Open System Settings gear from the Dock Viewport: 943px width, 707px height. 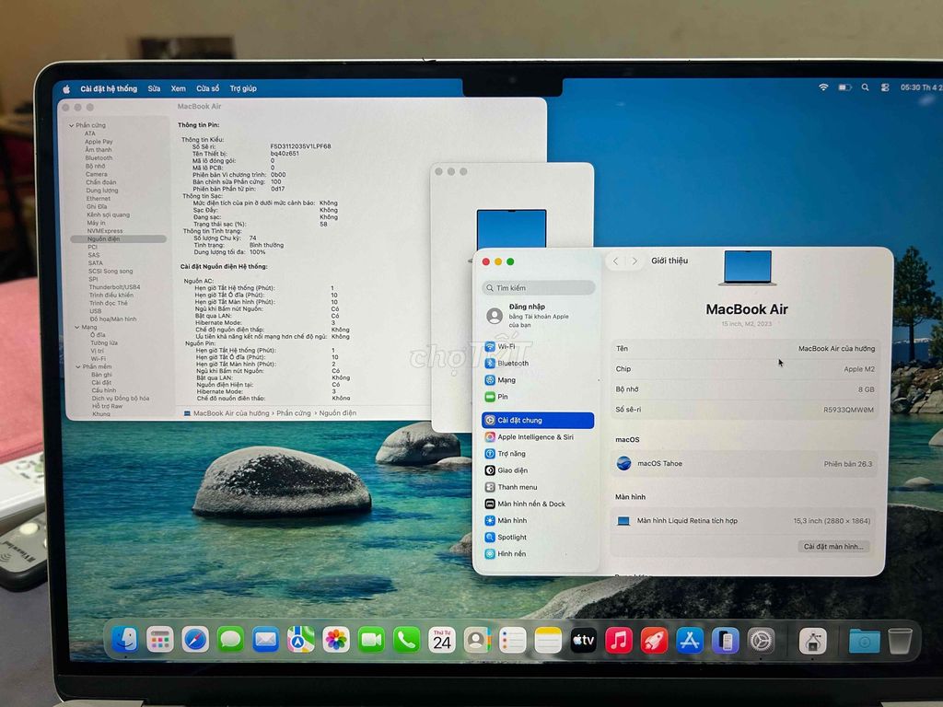(x=761, y=641)
